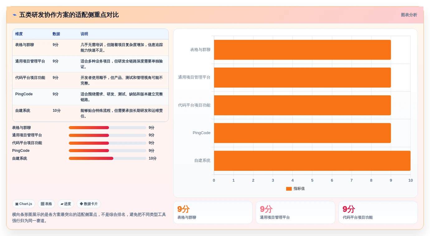
Task: Click the description starting 能够贴合特殊流程
Action: click(122, 113)
